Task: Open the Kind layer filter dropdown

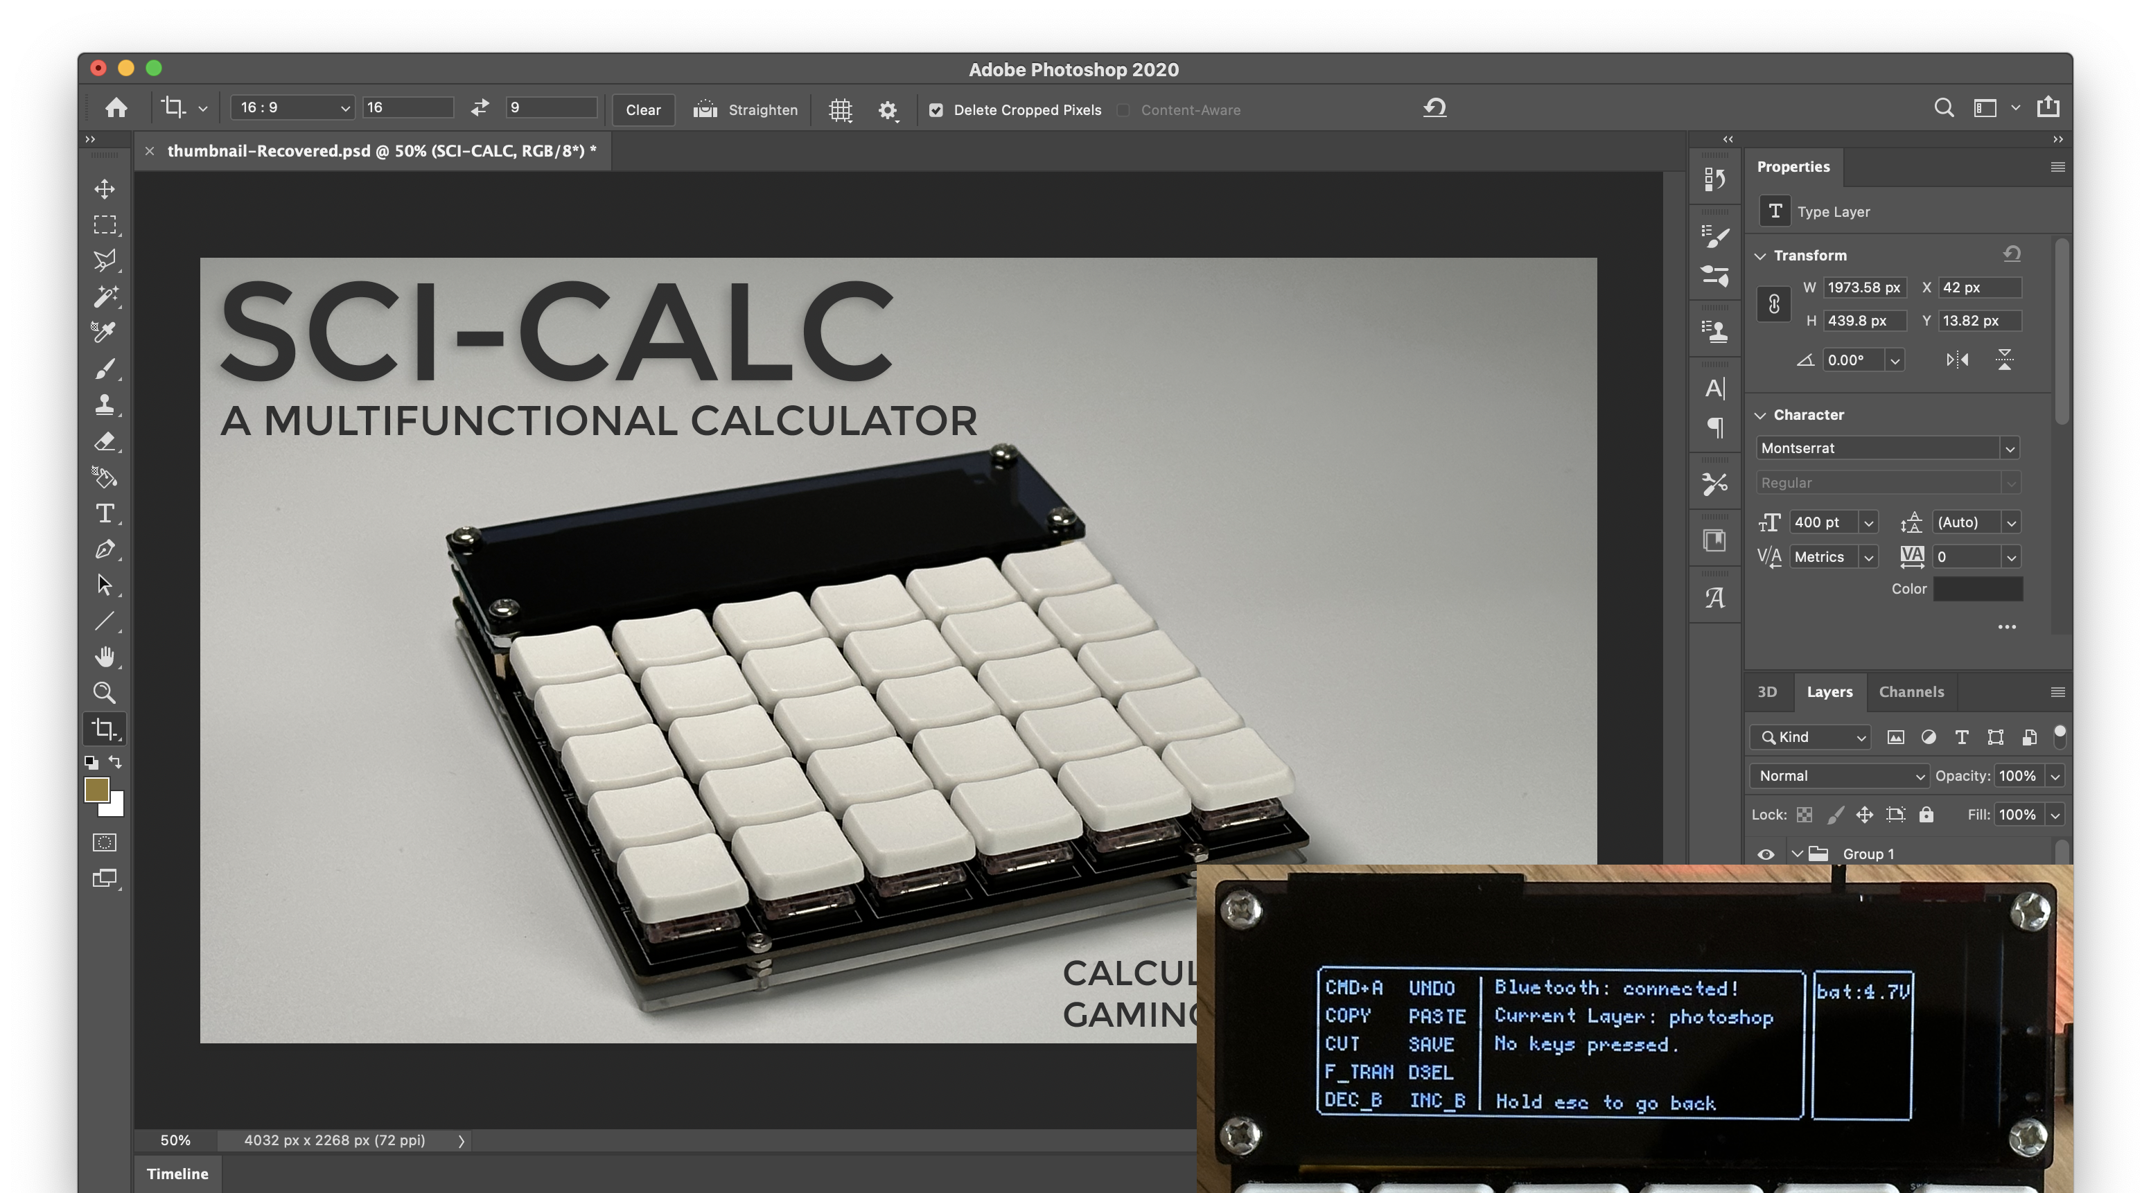Action: pos(1810,737)
